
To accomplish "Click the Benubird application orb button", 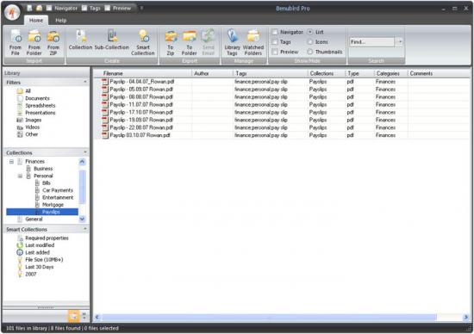I will [12, 12].
